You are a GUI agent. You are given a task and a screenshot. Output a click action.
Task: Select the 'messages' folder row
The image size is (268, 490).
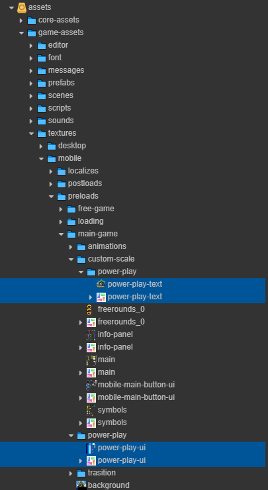click(x=134, y=71)
